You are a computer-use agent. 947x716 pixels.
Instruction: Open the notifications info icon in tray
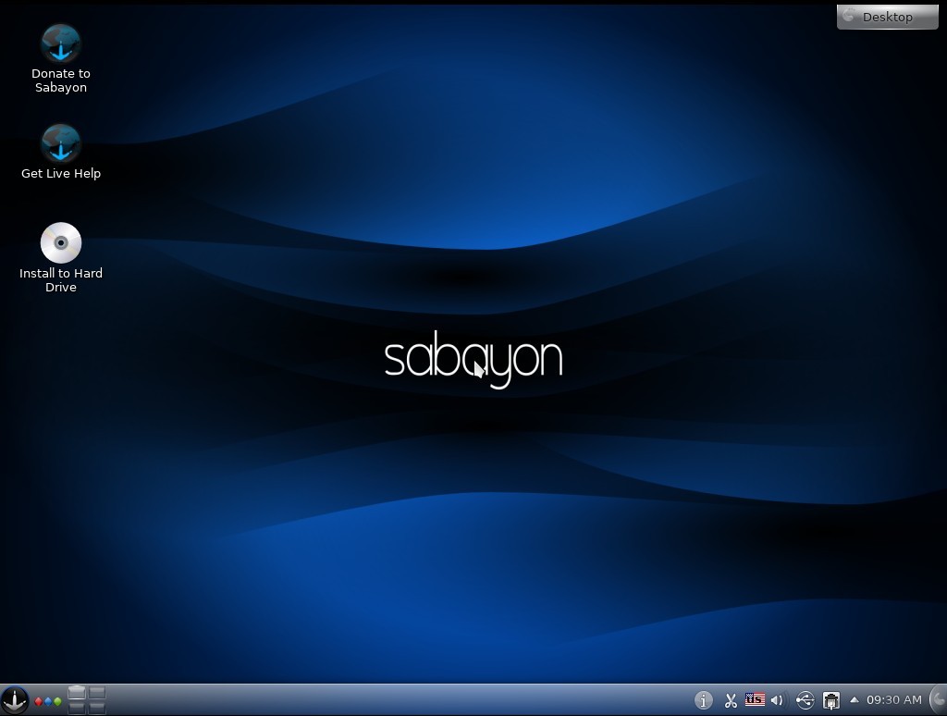coord(703,700)
